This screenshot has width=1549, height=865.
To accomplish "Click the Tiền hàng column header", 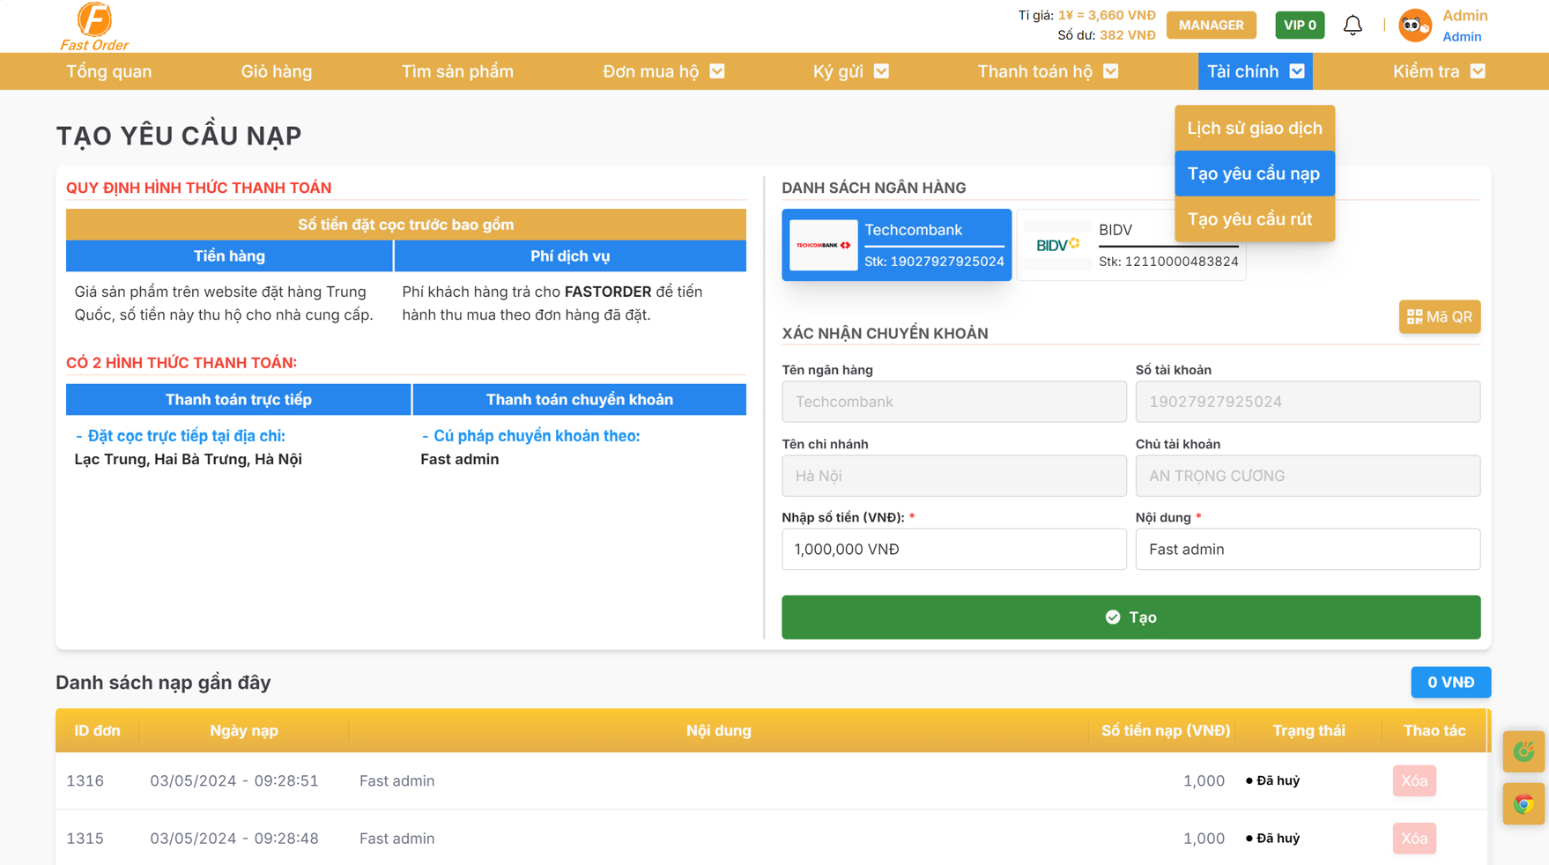I will point(229,256).
